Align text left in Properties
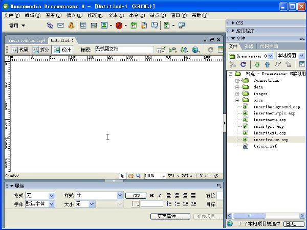Viewport: 307px width, 230px height. click(168, 195)
